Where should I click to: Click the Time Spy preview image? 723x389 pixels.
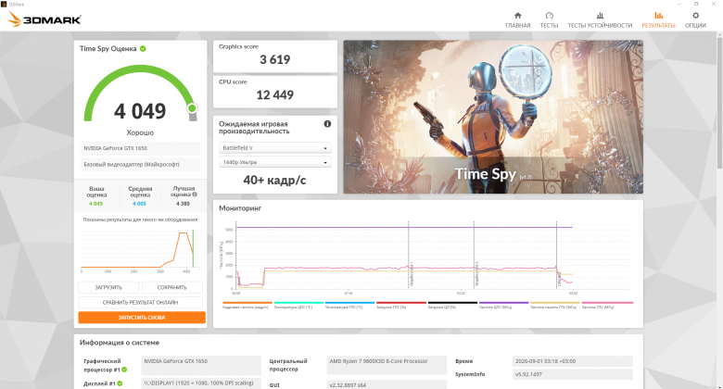tap(493, 117)
